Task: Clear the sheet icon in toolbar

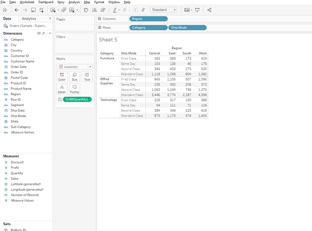Action: pos(72,10)
